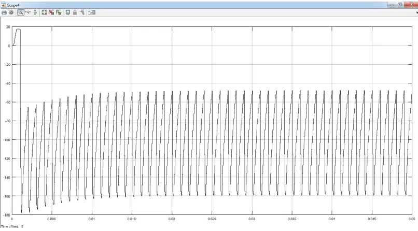Autoscale the axes with binoculars icon
418x231 pixels.
[44, 12]
